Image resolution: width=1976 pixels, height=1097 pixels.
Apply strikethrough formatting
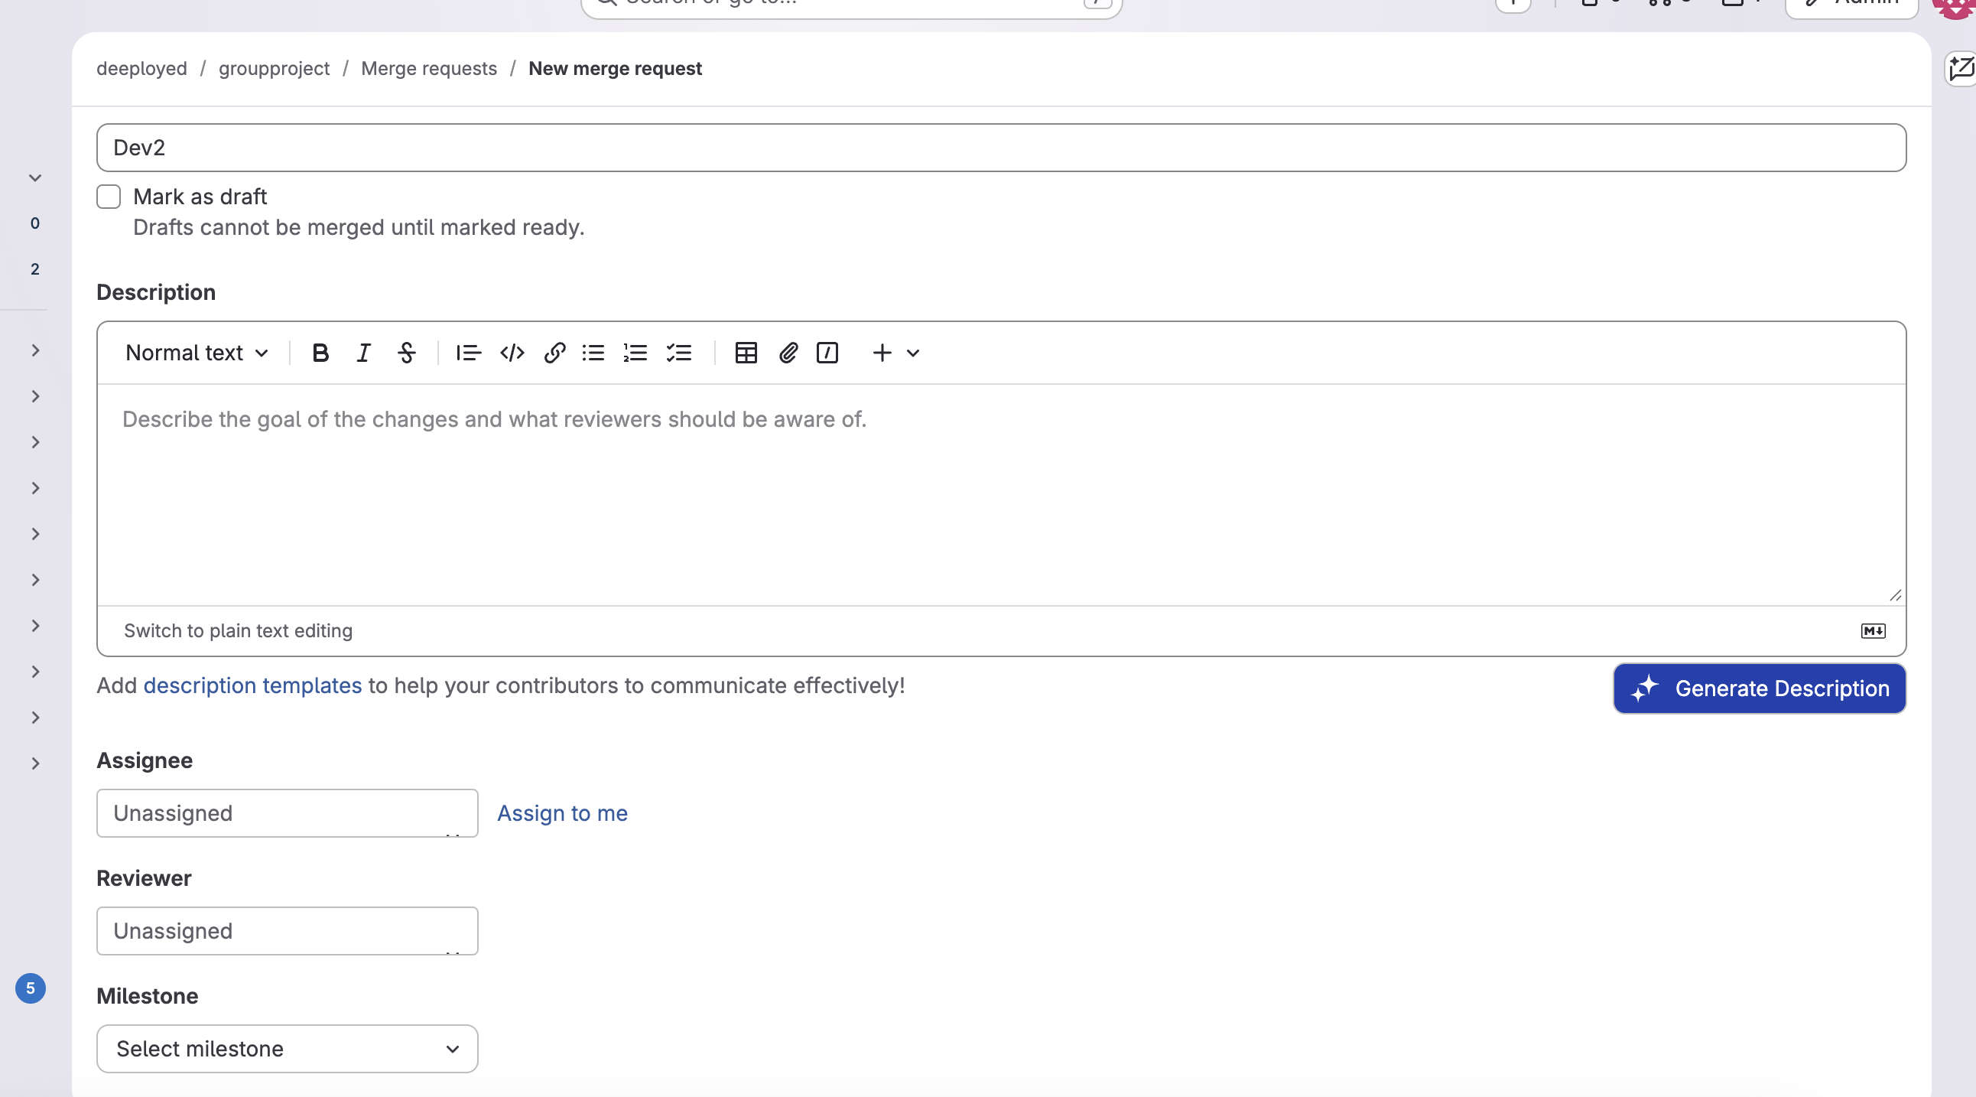click(x=406, y=353)
